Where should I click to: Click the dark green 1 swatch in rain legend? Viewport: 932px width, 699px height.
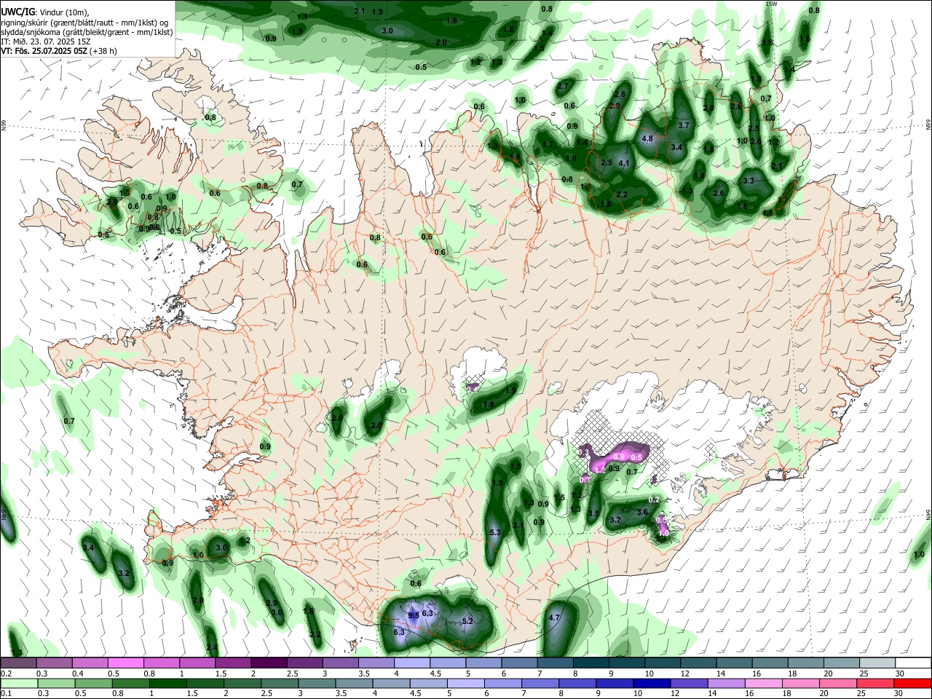click(167, 683)
